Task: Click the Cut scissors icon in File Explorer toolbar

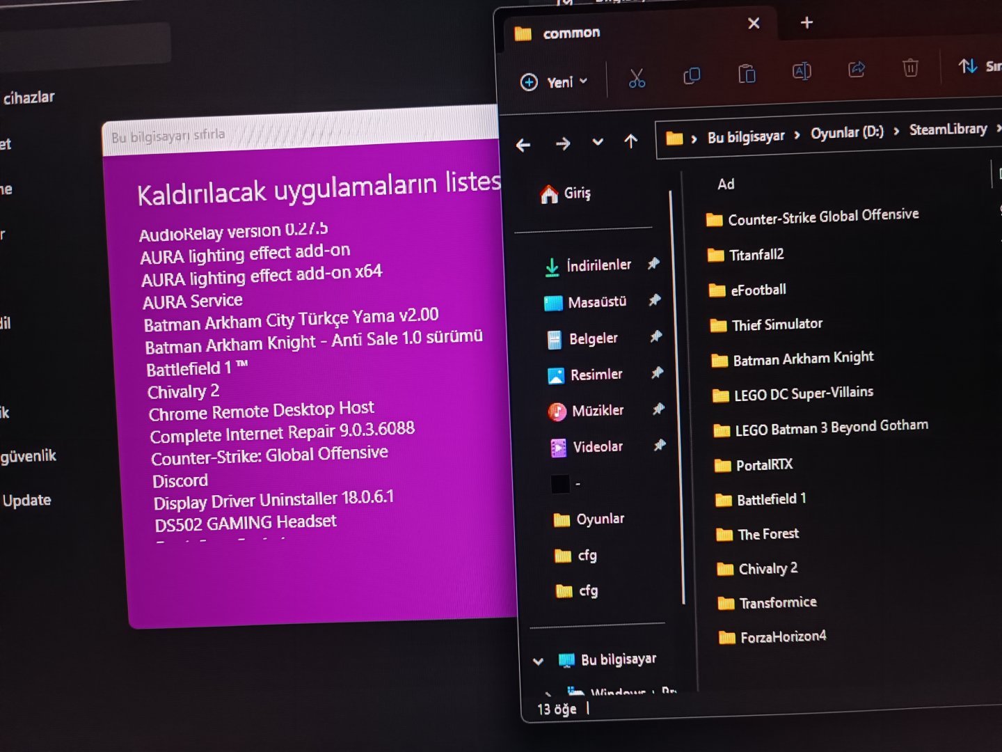Action: tap(637, 78)
